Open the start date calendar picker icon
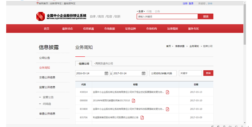 pyautogui.click(x=106, y=73)
